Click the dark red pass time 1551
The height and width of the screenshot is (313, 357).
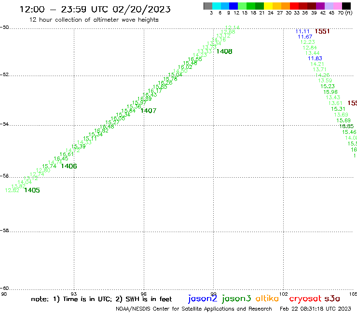click(322, 31)
